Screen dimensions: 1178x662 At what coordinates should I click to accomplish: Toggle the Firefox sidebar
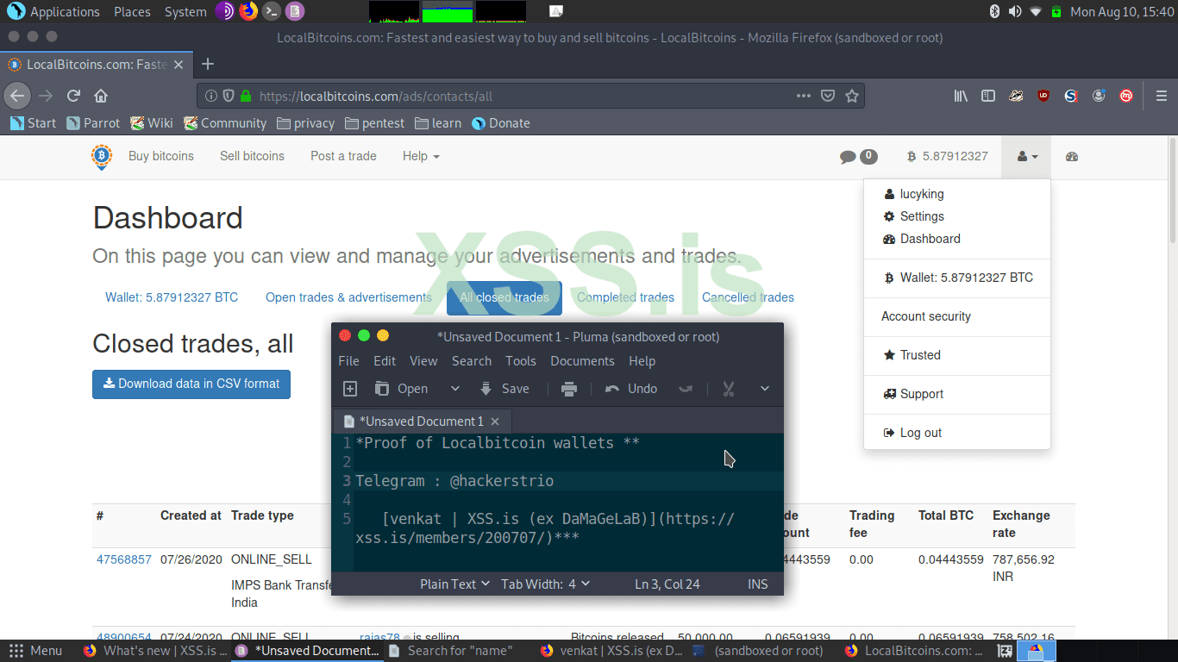tap(988, 96)
